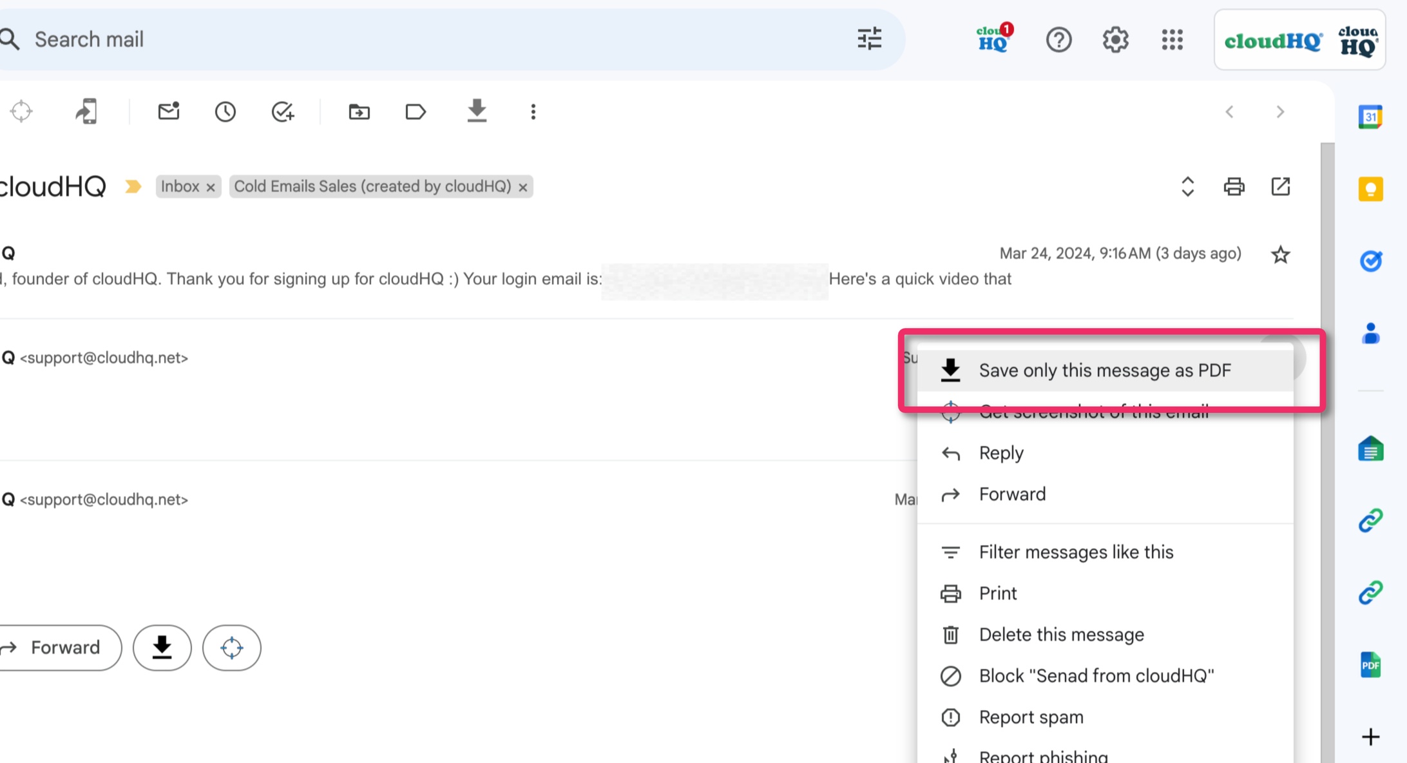Open conversation in a new window
This screenshot has height=763, width=1407.
pyautogui.click(x=1280, y=187)
